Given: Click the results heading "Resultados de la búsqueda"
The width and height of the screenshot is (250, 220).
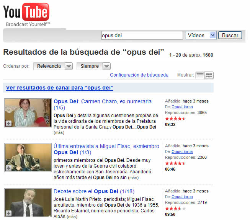Looking at the screenshot, I should (x=83, y=52).
